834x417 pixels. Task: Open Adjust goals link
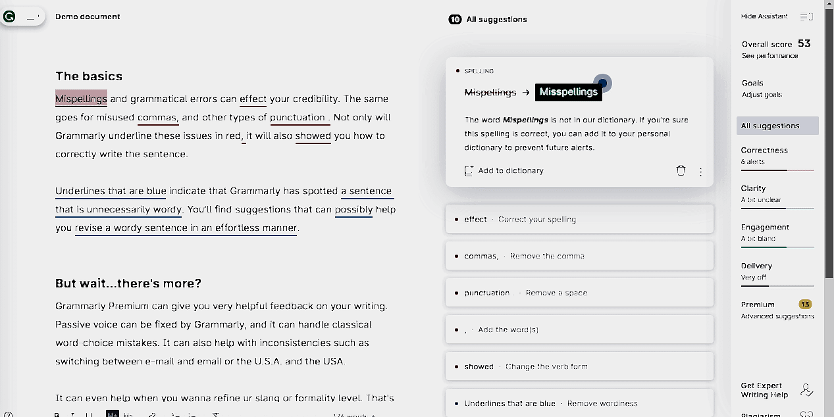[x=762, y=95]
